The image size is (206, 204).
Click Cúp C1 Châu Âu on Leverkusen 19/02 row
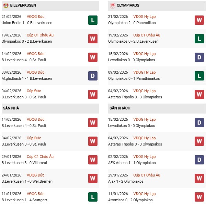pos(41,35)
